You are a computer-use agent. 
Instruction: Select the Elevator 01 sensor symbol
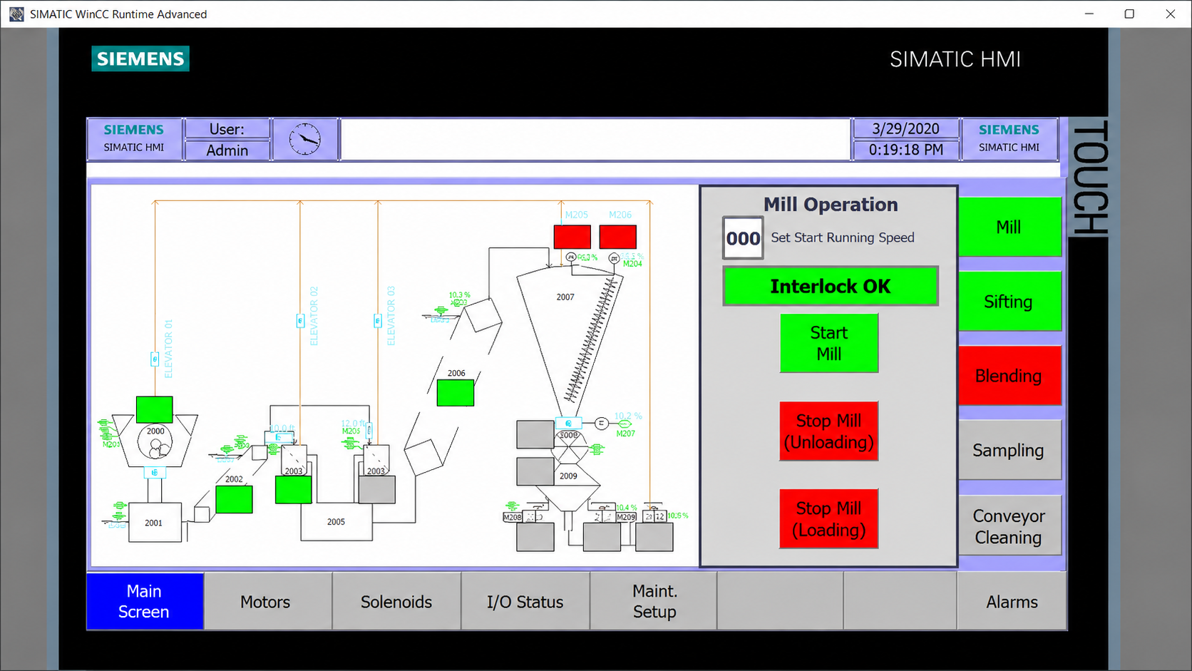click(x=155, y=359)
